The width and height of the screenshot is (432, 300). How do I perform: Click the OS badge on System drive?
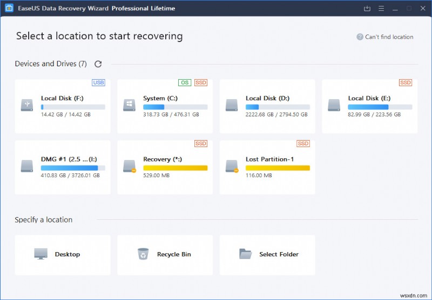tap(184, 83)
